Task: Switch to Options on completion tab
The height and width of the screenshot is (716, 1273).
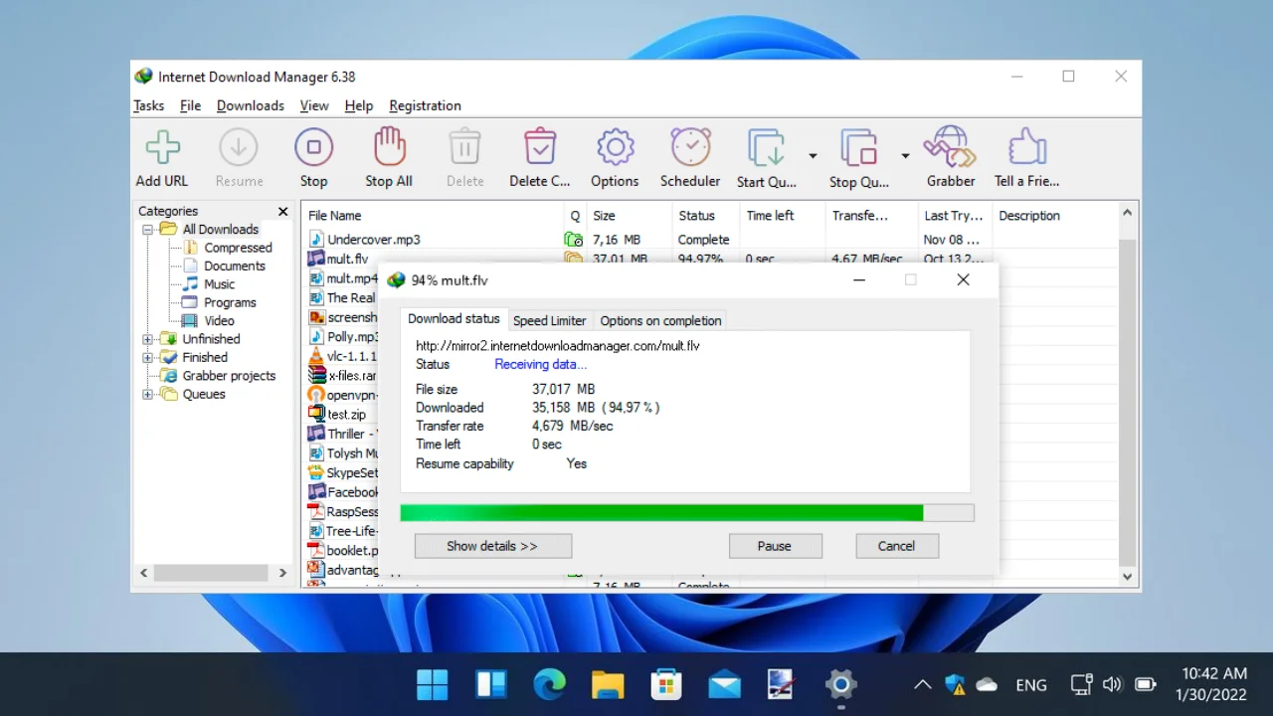Action: click(660, 320)
